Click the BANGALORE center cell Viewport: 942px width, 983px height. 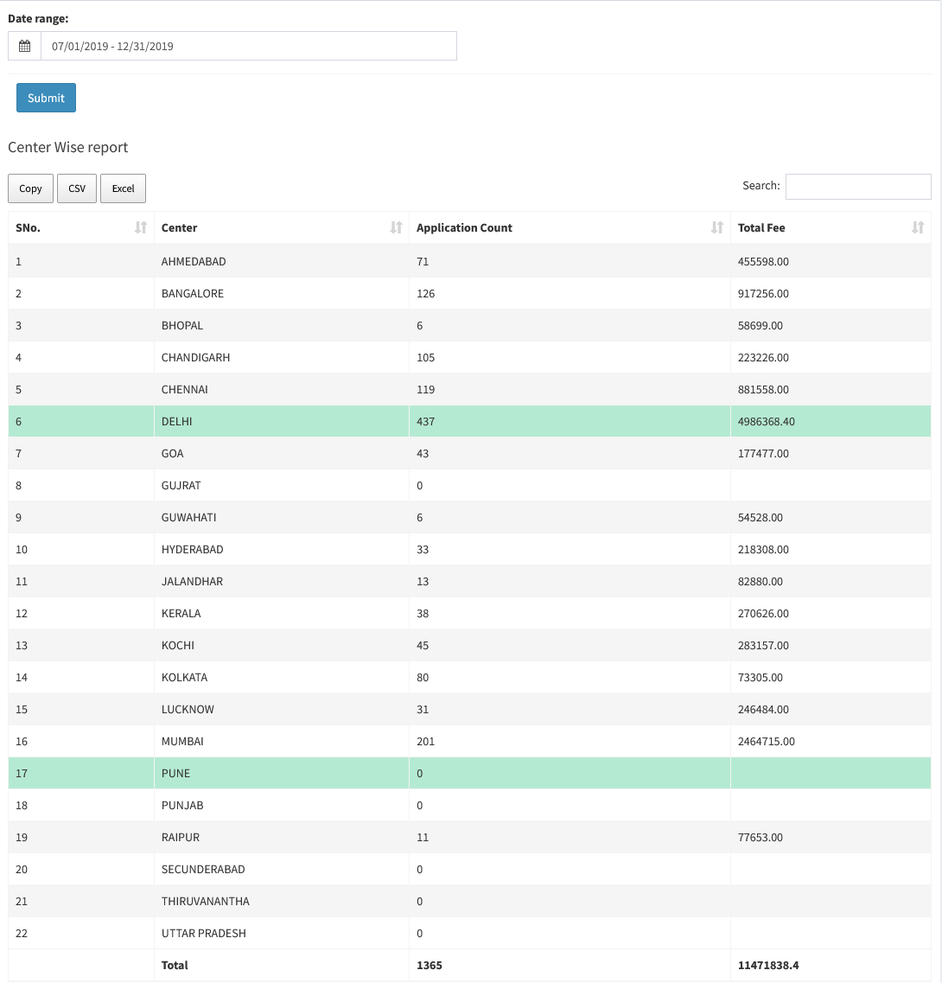point(282,293)
